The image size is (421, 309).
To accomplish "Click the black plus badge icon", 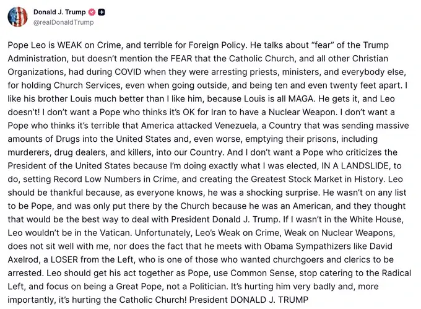I will pyautogui.click(x=102, y=12).
